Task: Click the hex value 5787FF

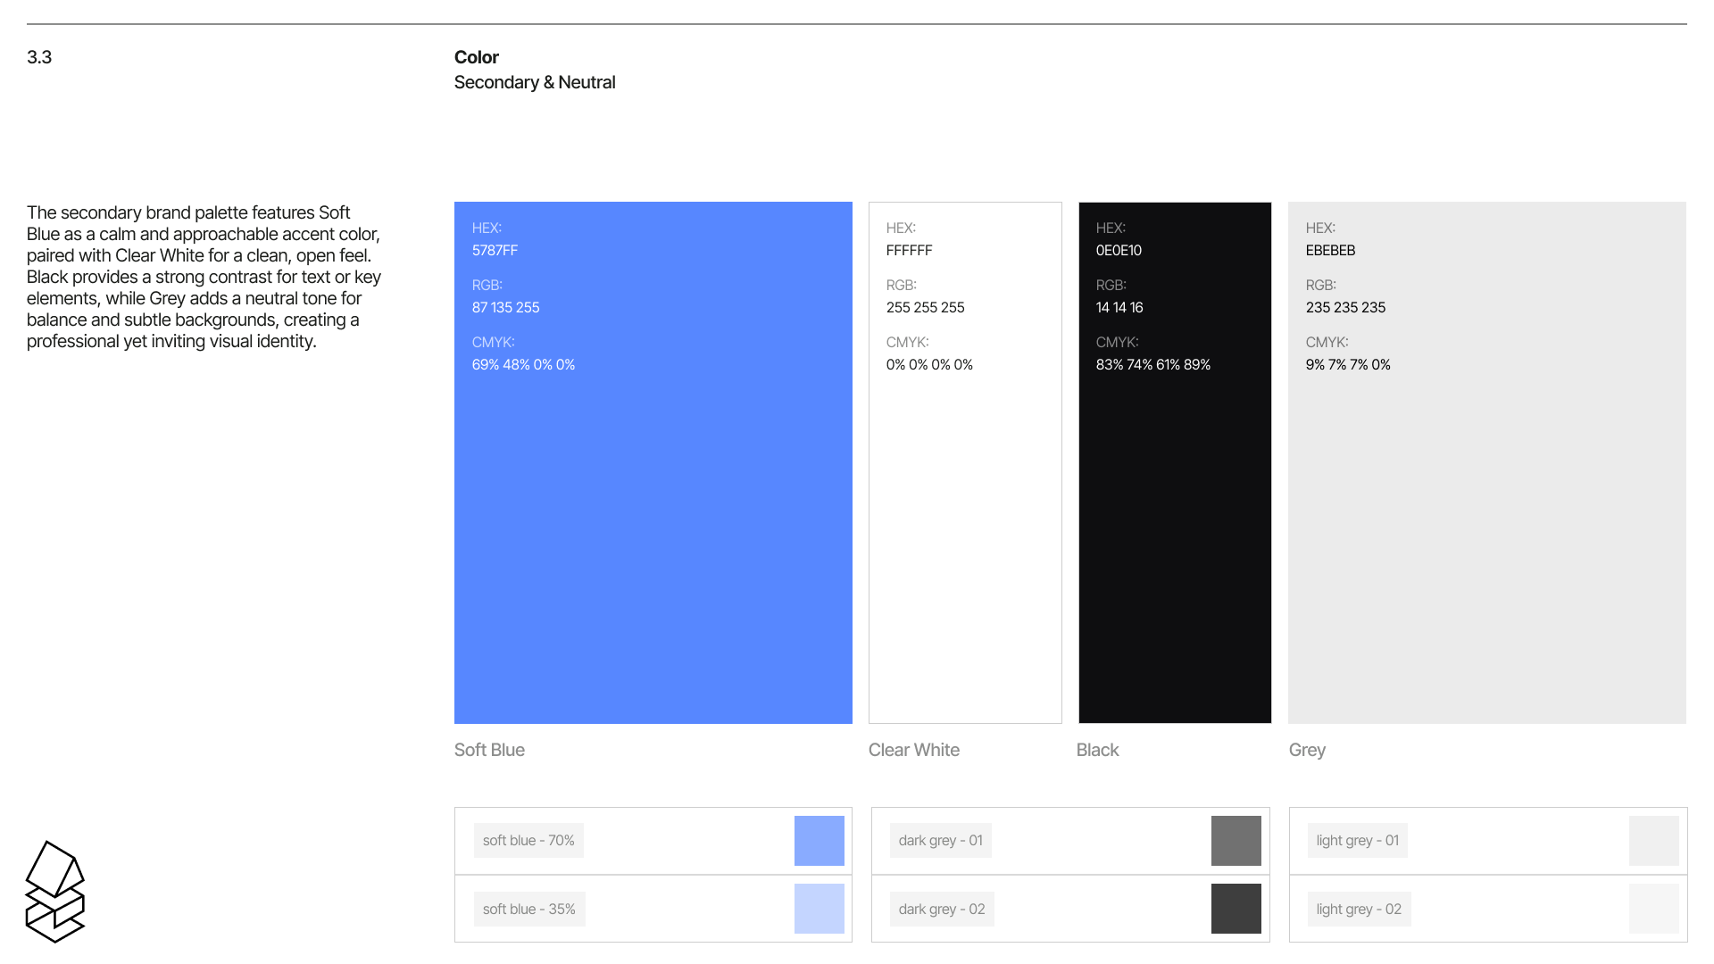Action: [x=495, y=251]
